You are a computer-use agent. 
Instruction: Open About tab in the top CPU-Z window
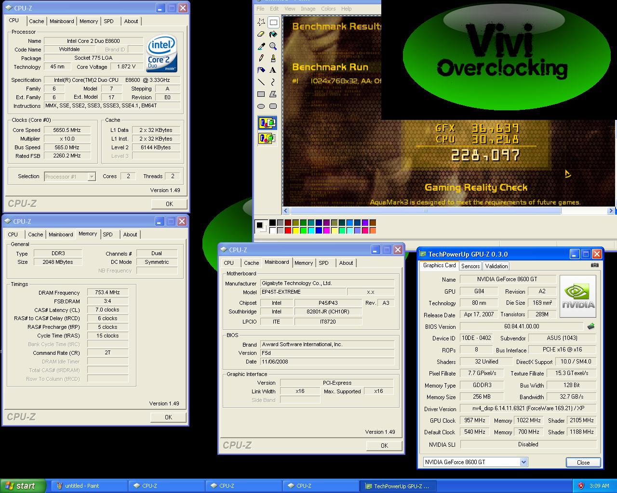(x=131, y=21)
